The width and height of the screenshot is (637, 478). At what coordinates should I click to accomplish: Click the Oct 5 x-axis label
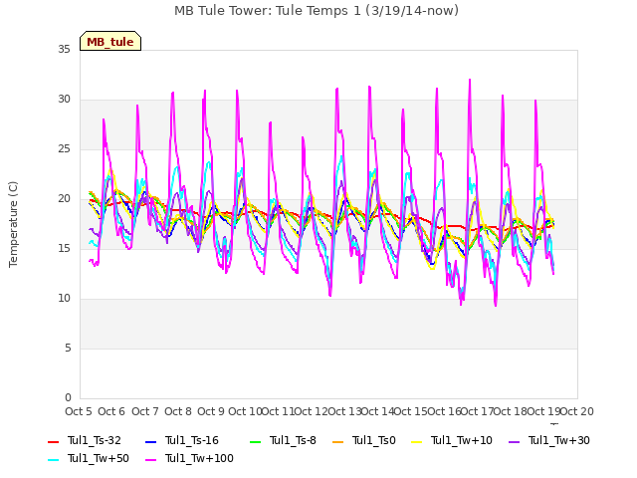(79, 411)
